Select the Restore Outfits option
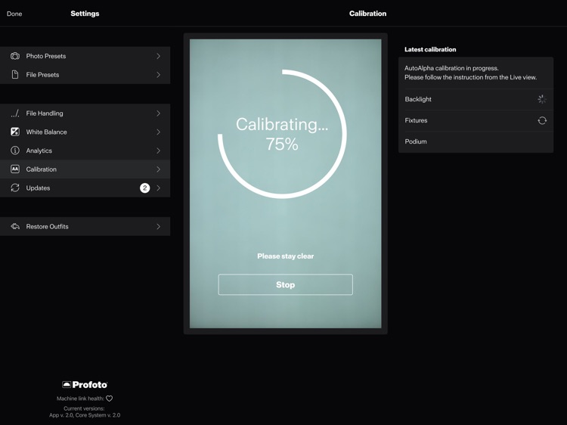This screenshot has height=425, width=567. [x=85, y=226]
